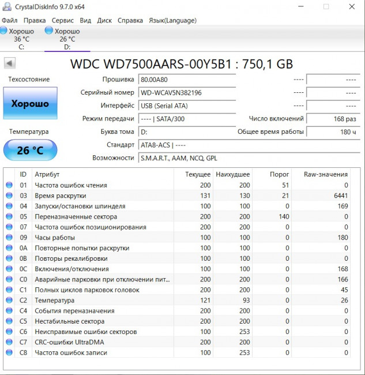Open the Справка menu
The image size is (365, 375).
pos(130,21)
